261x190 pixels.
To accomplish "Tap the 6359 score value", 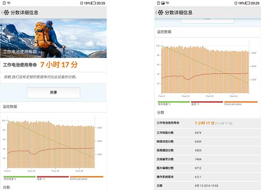I will (x=198, y=142).
